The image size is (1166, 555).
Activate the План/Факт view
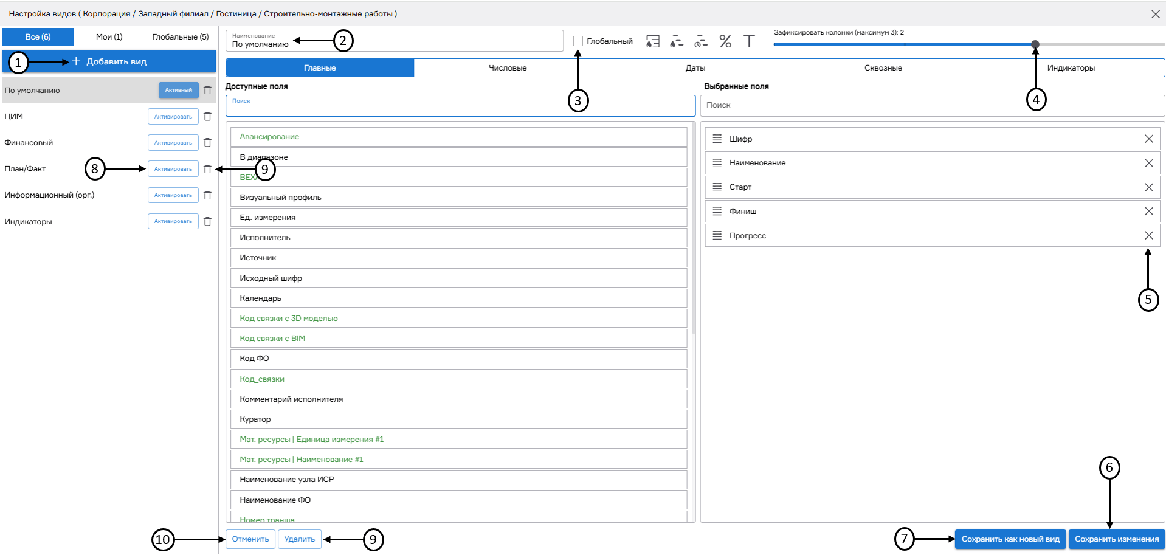173,169
